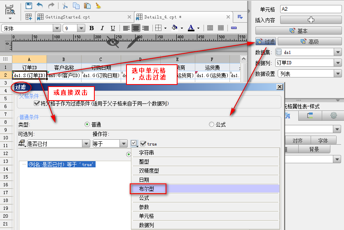Open the operator 等于 dropdown

tap(124, 144)
